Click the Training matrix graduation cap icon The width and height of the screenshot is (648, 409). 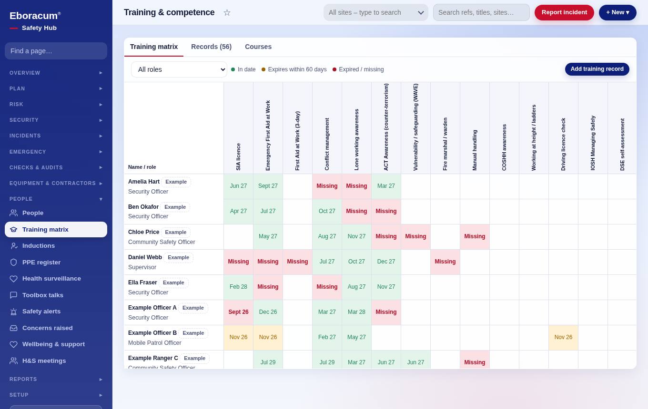[x=13, y=229]
